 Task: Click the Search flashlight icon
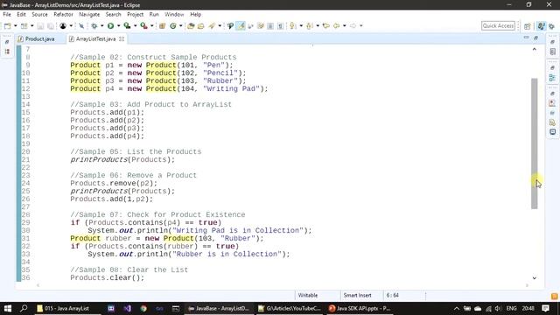[212, 26]
